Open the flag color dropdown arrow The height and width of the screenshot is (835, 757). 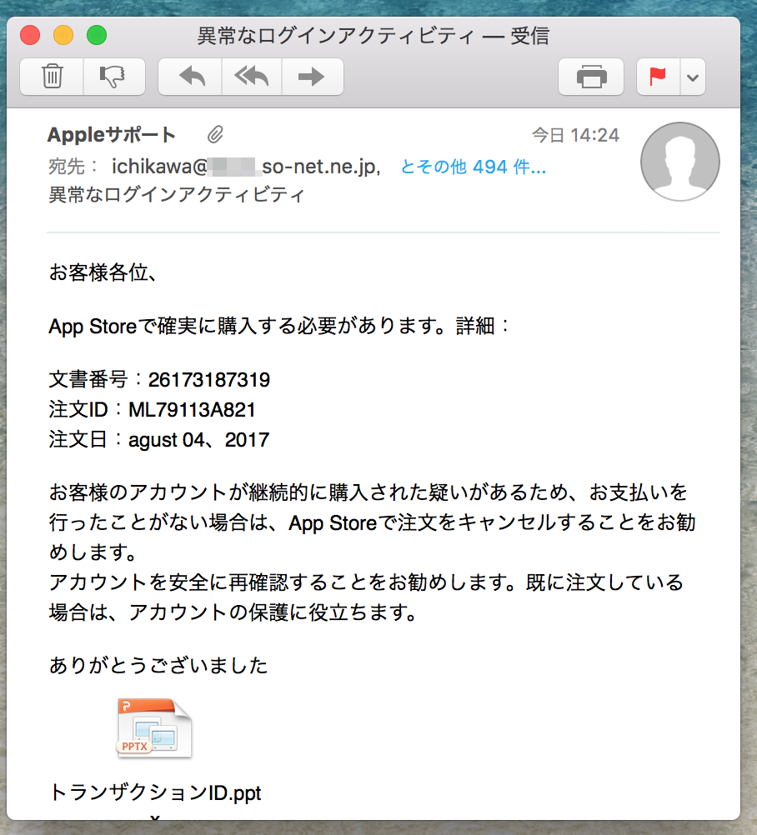point(693,77)
